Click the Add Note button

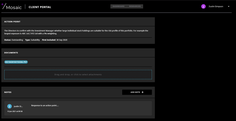pyautogui.click(x=137, y=92)
